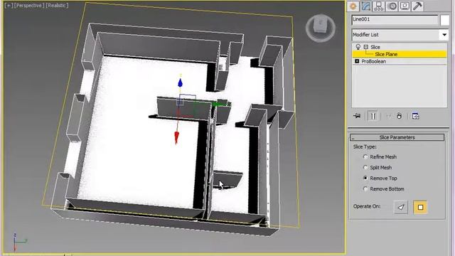Open the Create command panel tab
The width and height of the screenshot is (455, 256).
(353, 6)
